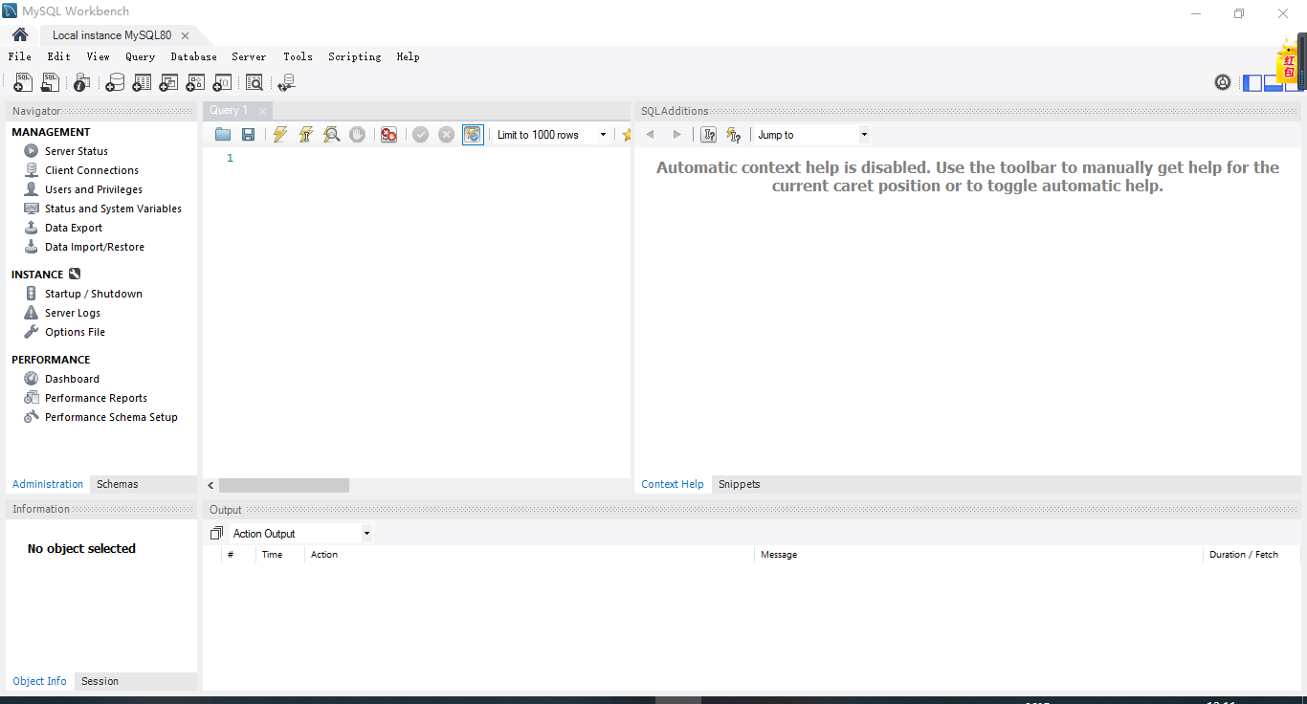Create a new function icon

pyautogui.click(x=222, y=83)
